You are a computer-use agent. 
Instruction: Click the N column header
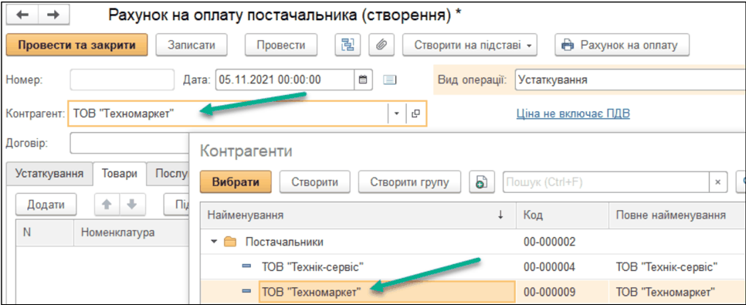(x=46, y=232)
